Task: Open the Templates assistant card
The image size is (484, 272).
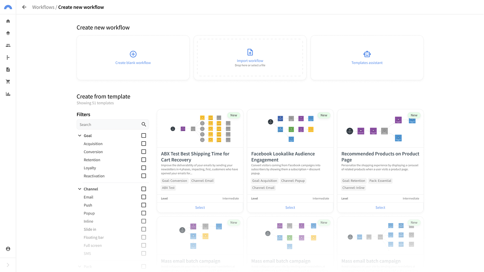Action: click(x=367, y=57)
